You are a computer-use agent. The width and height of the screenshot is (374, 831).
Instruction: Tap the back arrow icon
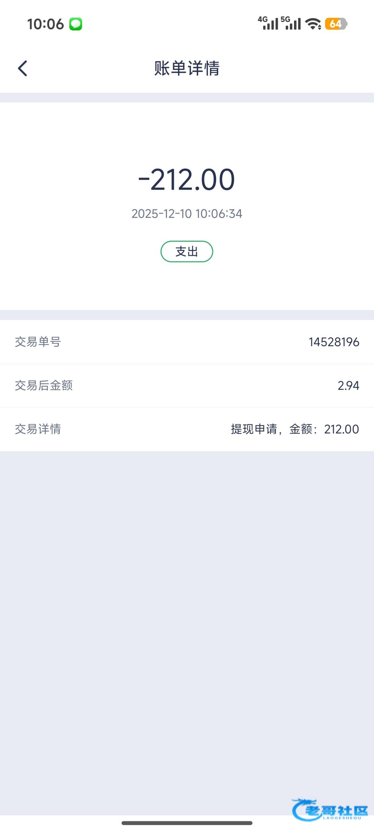pyautogui.click(x=23, y=68)
